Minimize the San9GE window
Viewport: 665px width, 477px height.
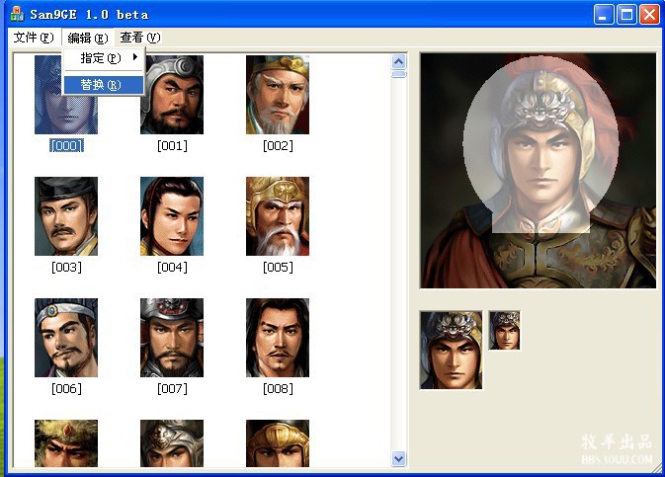click(x=604, y=15)
